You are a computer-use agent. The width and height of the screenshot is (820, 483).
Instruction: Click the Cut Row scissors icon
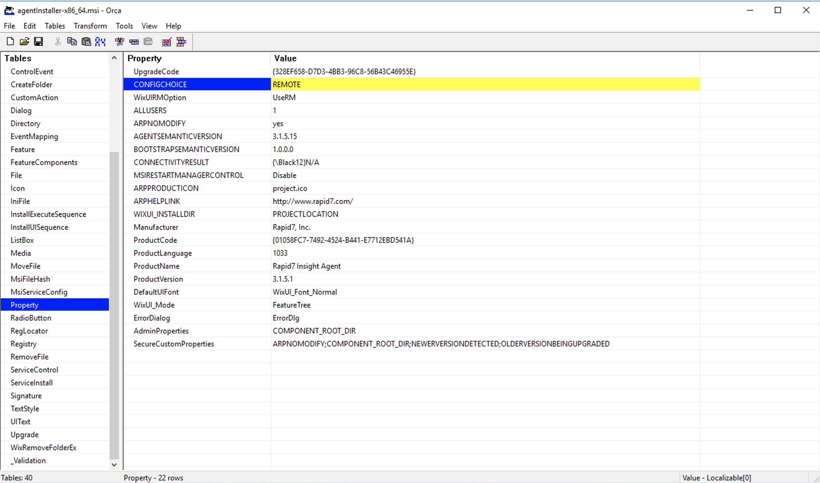120,41
